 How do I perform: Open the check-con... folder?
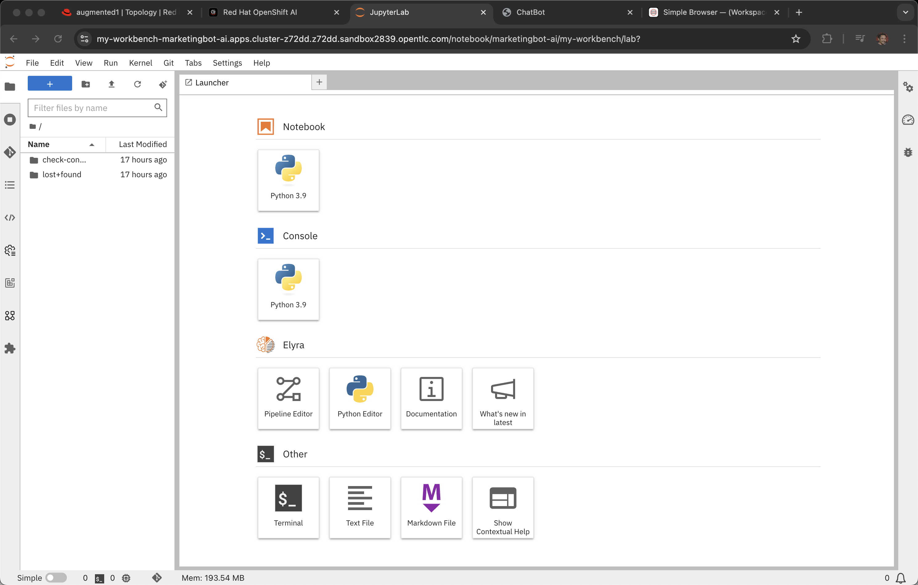[64, 160]
